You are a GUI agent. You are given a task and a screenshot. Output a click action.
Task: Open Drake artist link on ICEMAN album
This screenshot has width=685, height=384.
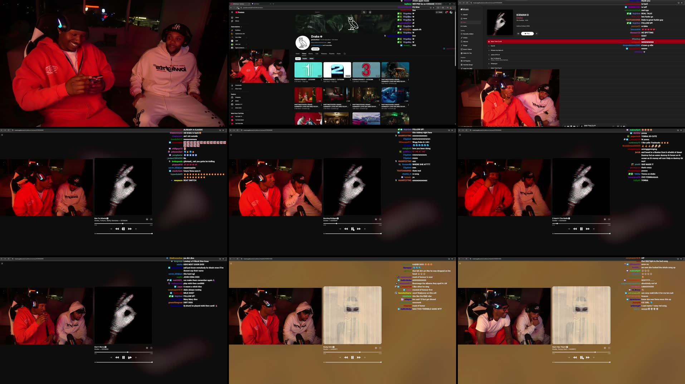pyautogui.click(x=519, y=18)
